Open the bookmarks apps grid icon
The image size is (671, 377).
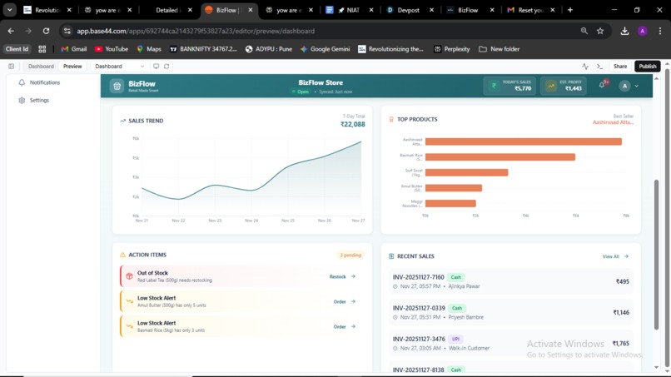[x=42, y=49]
